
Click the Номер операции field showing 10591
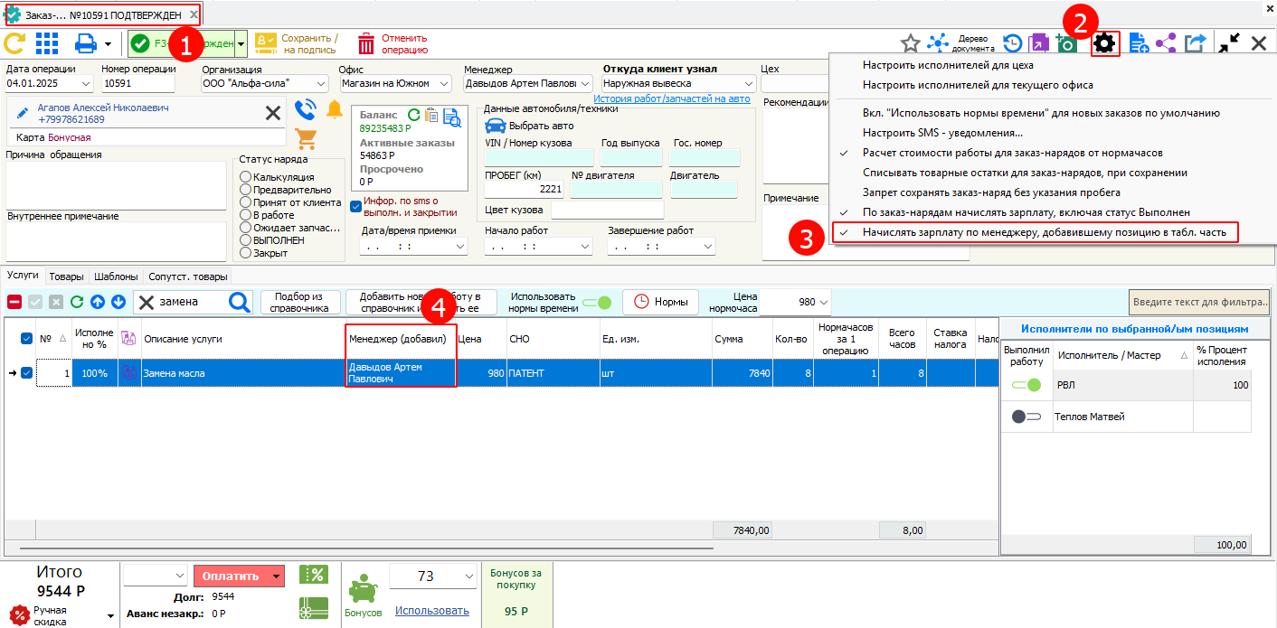click(x=137, y=83)
